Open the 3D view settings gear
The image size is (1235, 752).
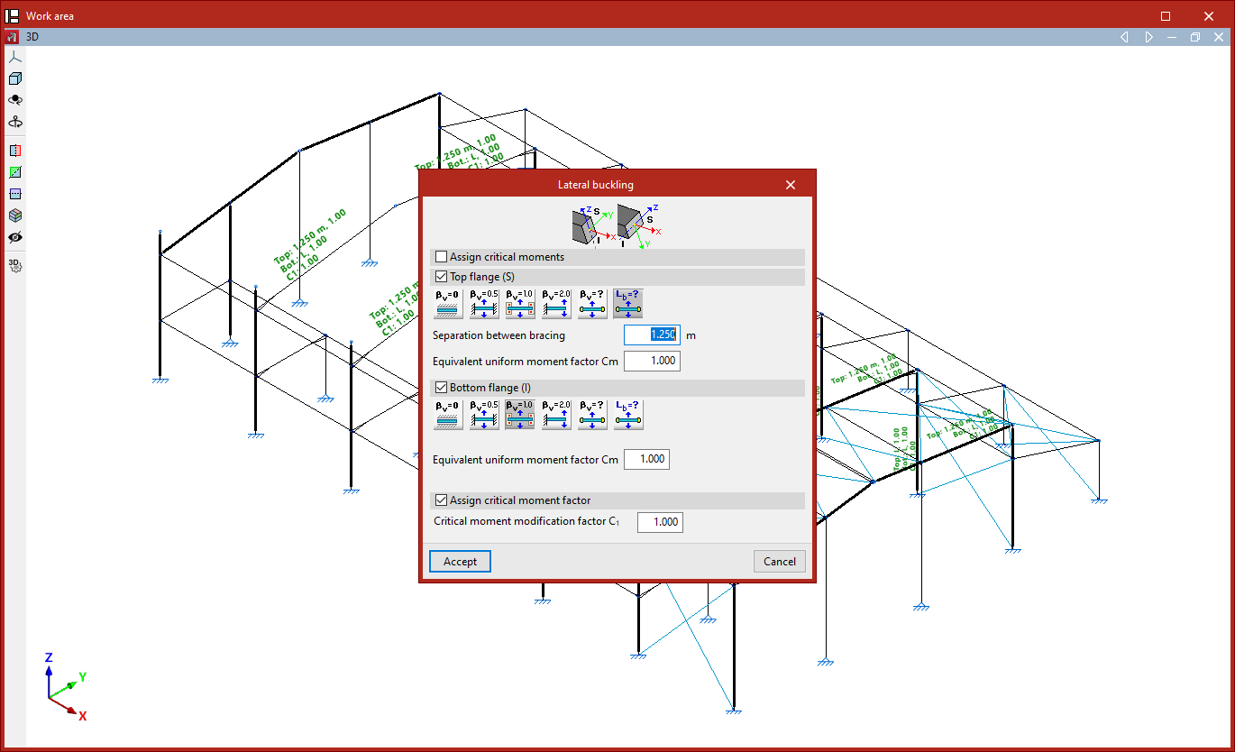point(14,265)
